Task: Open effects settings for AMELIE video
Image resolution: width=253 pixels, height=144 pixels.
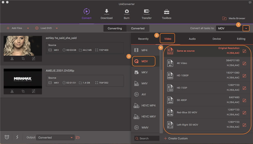Action: pyautogui.click(x=34, y=91)
